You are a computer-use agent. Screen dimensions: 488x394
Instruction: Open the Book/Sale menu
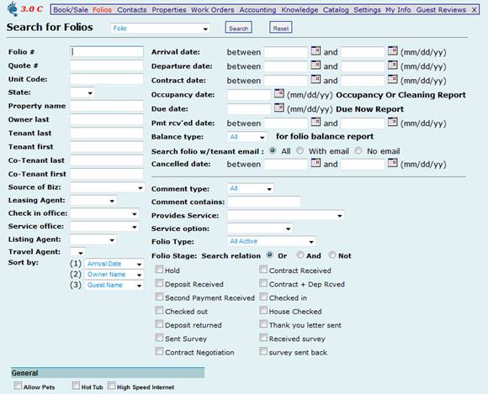(x=71, y=10)
